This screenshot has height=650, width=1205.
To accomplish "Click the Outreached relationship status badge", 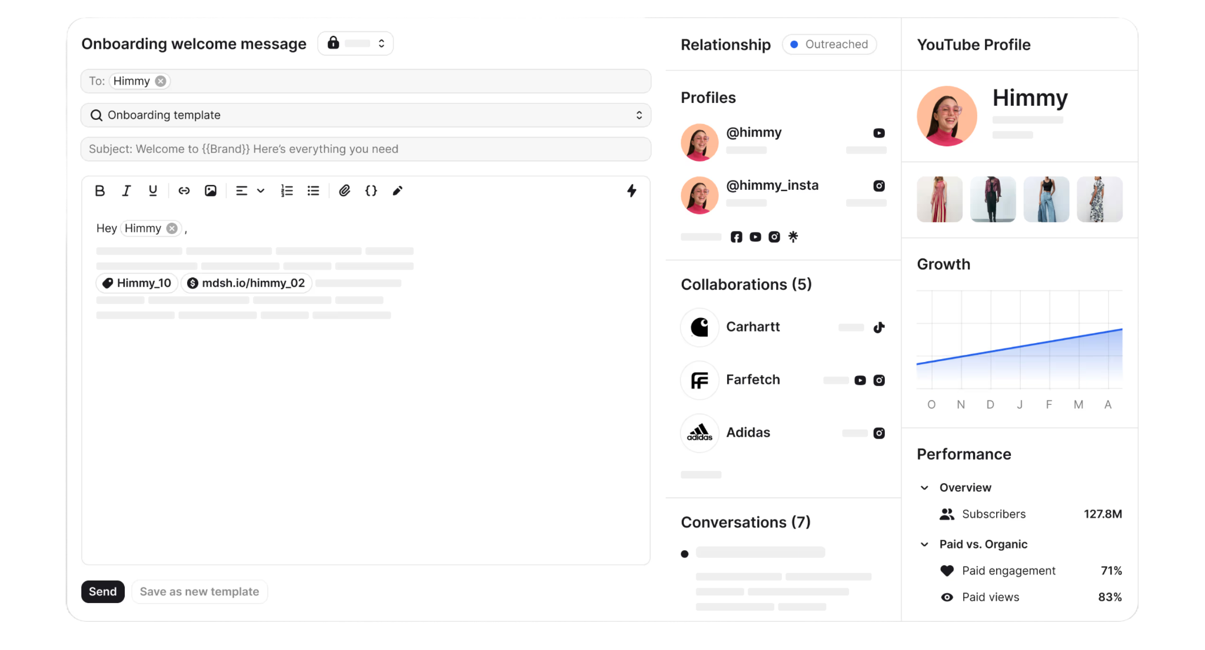I will click(x=829, y=44).
